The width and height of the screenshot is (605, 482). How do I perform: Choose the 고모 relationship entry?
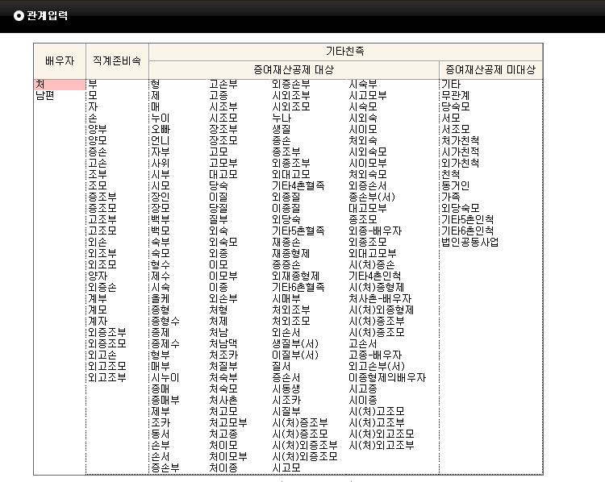(218, 152)
